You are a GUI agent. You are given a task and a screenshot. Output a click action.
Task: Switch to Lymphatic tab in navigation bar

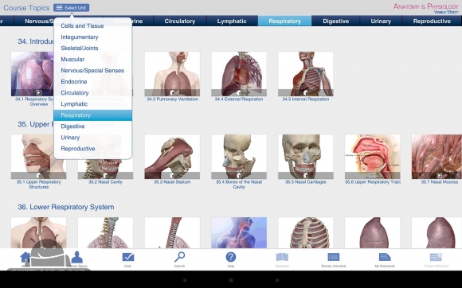232,21
